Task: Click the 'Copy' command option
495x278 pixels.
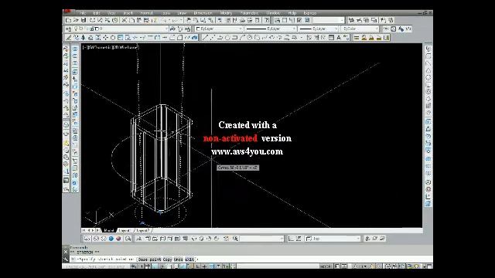Action: click(x=167, y=259)
